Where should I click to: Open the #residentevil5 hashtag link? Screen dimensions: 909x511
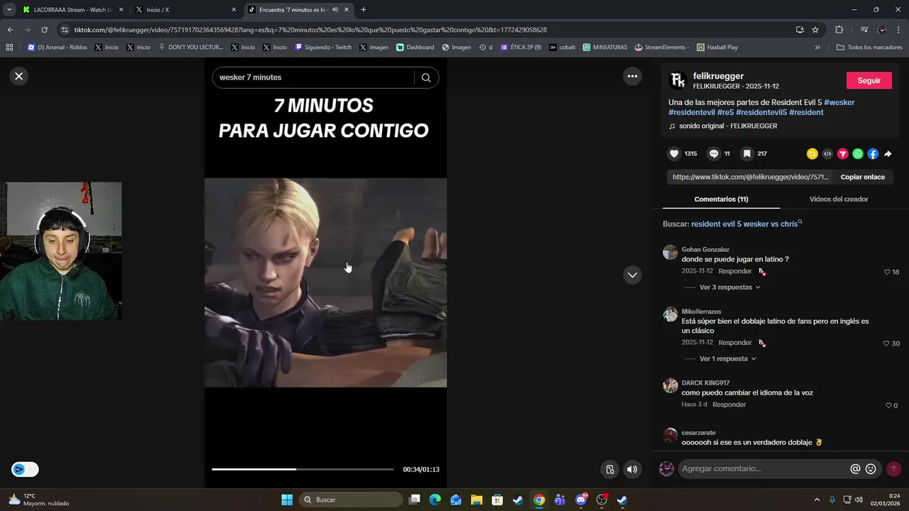coord(761,112)
